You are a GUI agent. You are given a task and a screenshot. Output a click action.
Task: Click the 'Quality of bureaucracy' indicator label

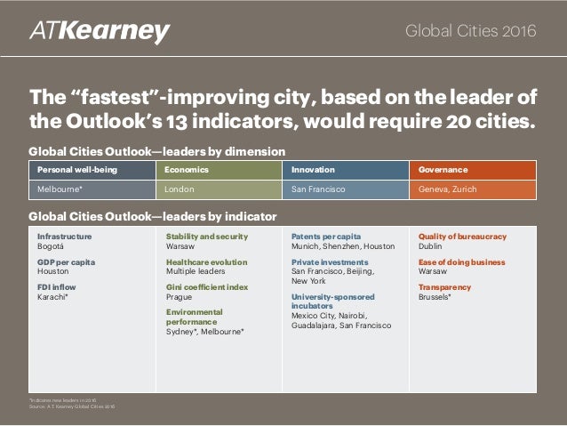click(x=462, y=237)
